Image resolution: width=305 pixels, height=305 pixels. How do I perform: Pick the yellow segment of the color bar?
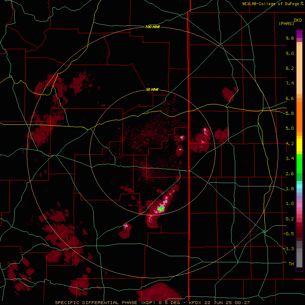click(299, 145)
